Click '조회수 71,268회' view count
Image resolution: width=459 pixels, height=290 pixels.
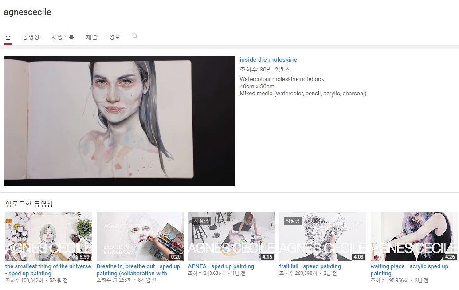coord(114,280)
